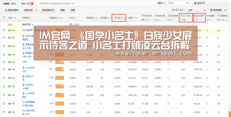The height and width of the screenshot is (117, 231).
Task: Click the 修改匹配方式 button
Action: click(x=48, y=10)
